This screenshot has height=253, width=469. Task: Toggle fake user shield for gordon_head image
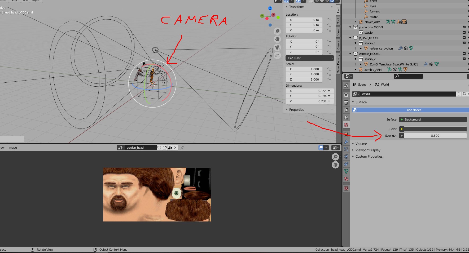159,148
